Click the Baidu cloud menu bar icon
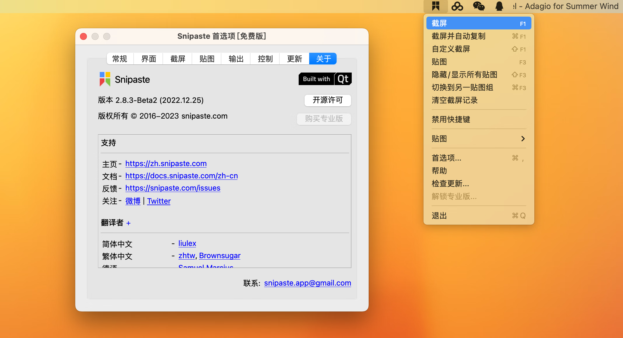The height and width of the screenshot is (338, 623). click(457, 6)
